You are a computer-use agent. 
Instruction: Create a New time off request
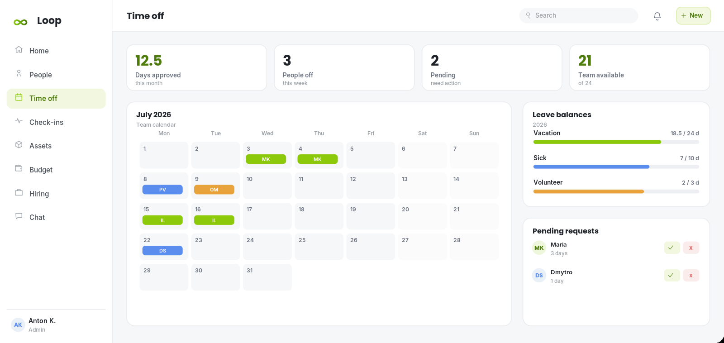pyautogui.click(x=693, y=15)
